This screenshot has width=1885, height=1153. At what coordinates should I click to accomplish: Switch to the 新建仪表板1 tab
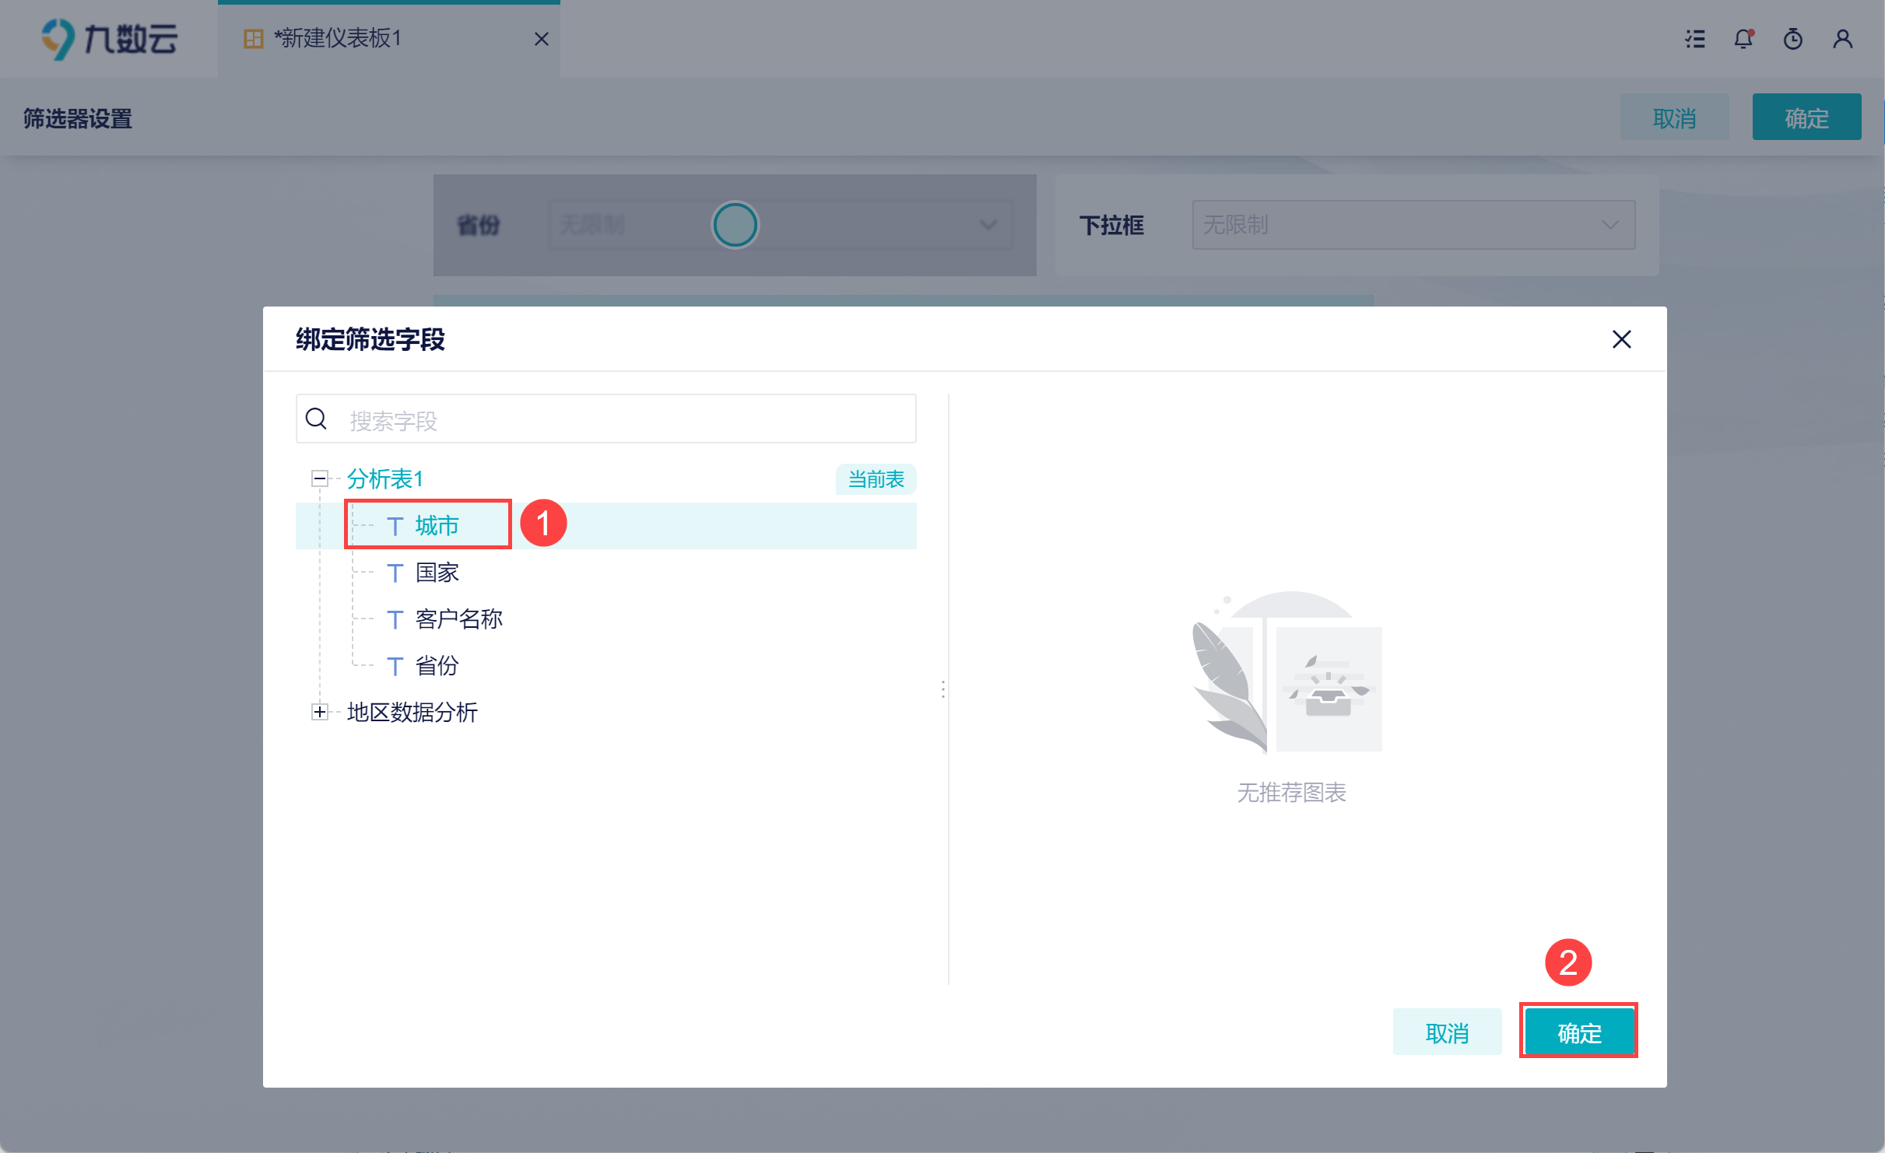tap(339, 39)
